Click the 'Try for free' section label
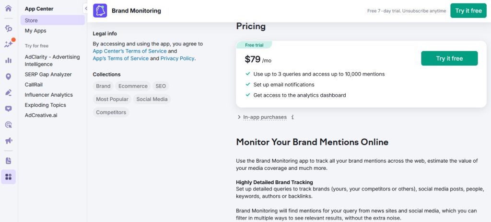This screenshot has height=222, width=491. coord(36,45)
